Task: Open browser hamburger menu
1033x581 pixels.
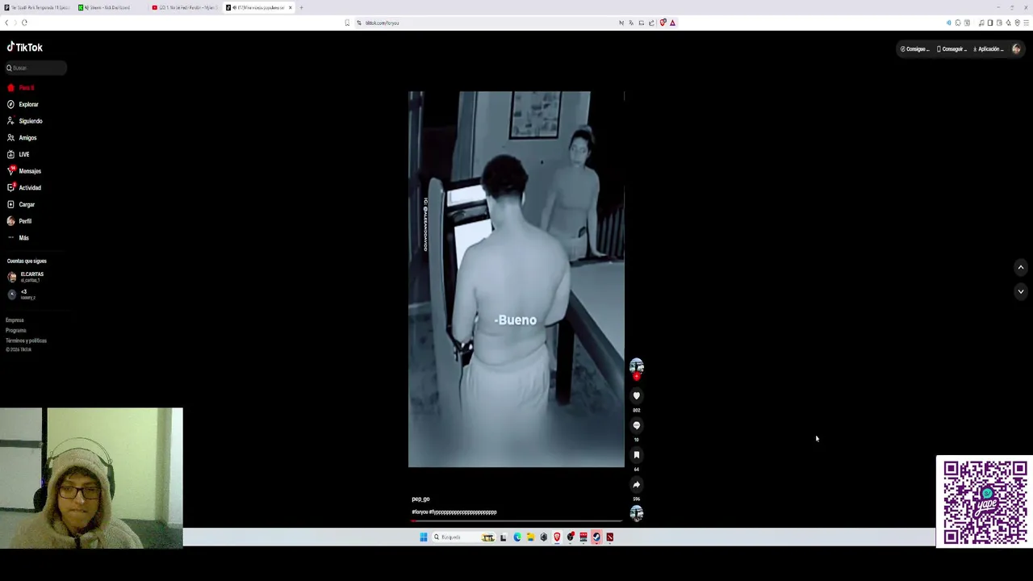Action: click(1026, 23)
